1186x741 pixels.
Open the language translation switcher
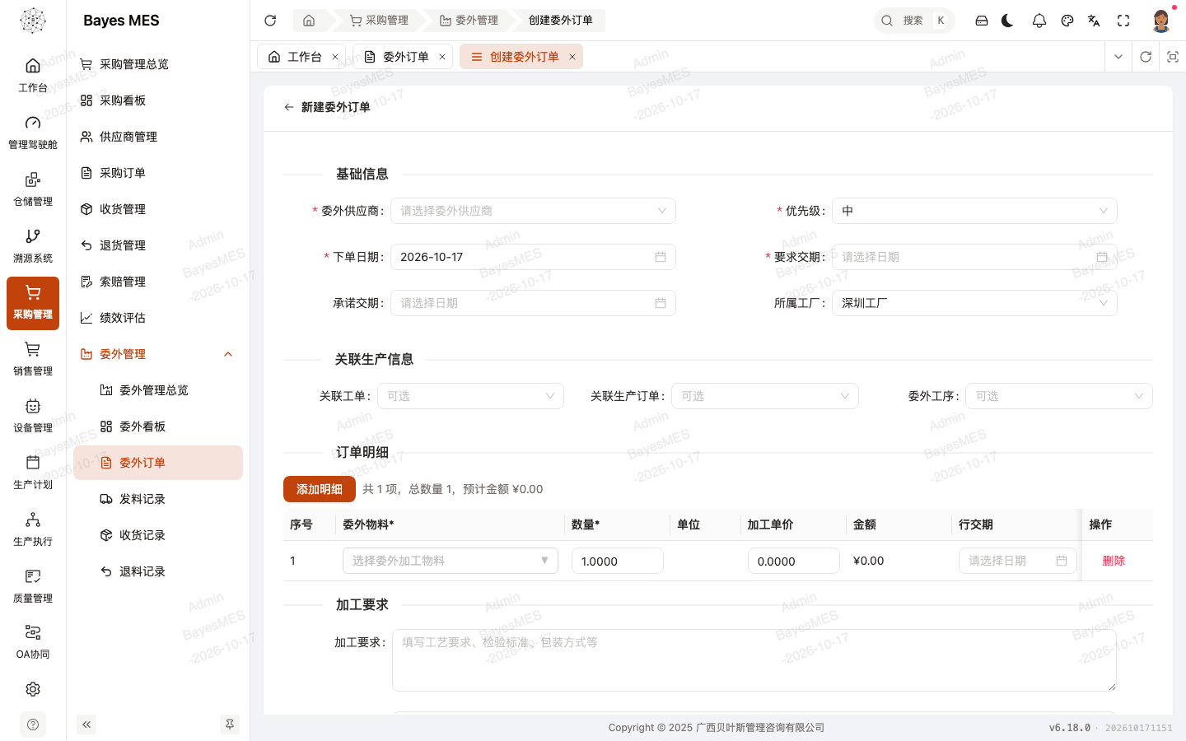click(x=1094, y=21)
